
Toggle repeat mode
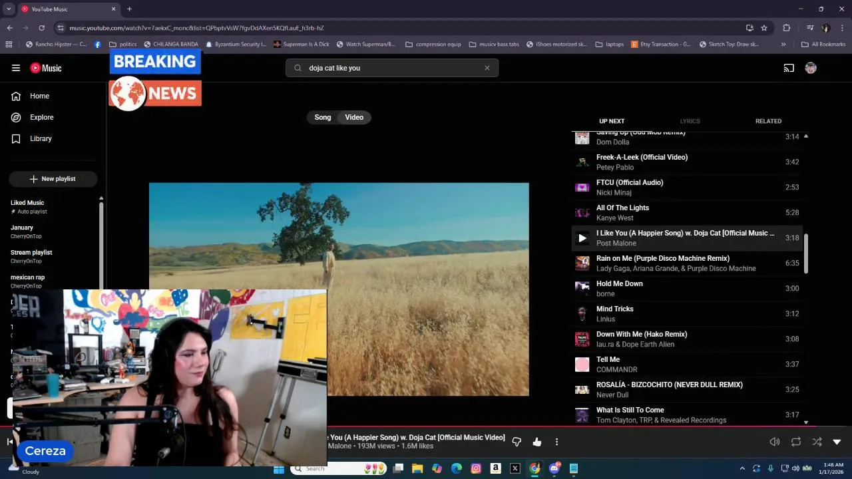click(x=796, y=442)
